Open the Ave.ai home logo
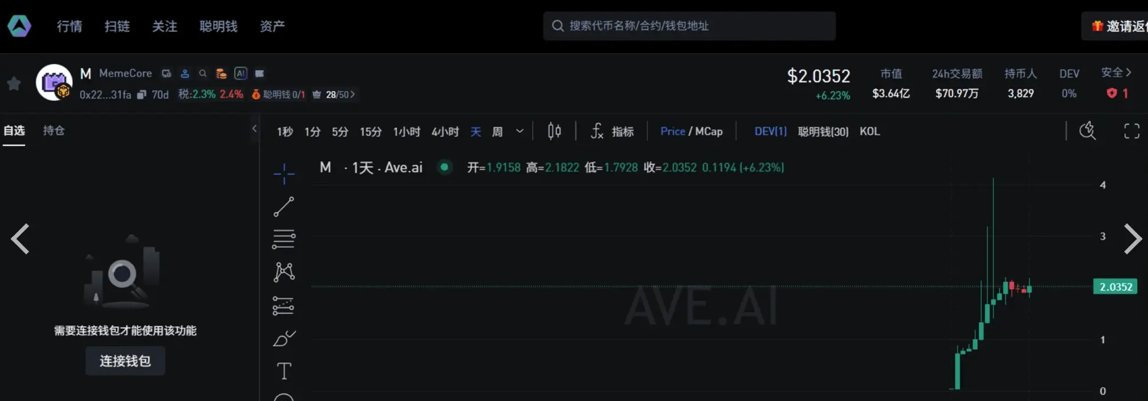This screenshot has height=401, width=1148. coord(19,26)
